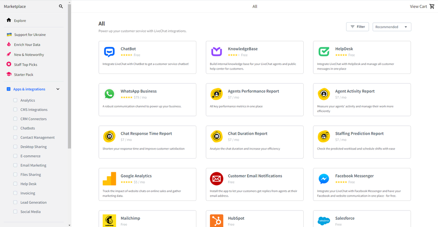Click the sidebar vertical scrollbar thumb
Screen dimensions: 438x227
pyautogui.click(x=69, y=76)
